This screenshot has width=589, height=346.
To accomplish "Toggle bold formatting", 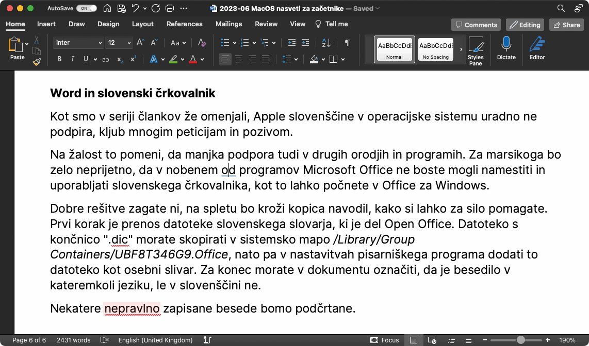I will pyautogui.click(x=59, y=59).
